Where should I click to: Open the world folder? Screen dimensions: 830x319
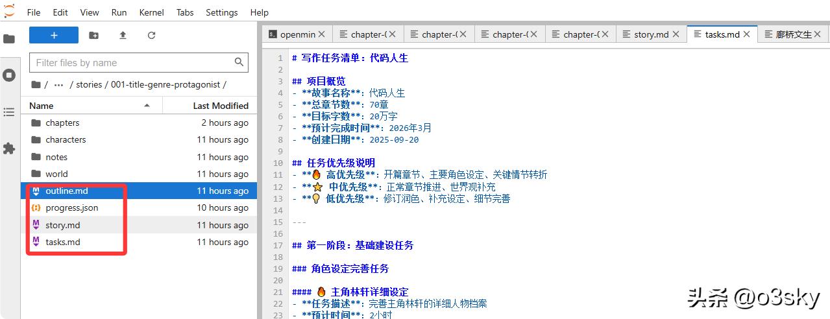pos(139,174)
